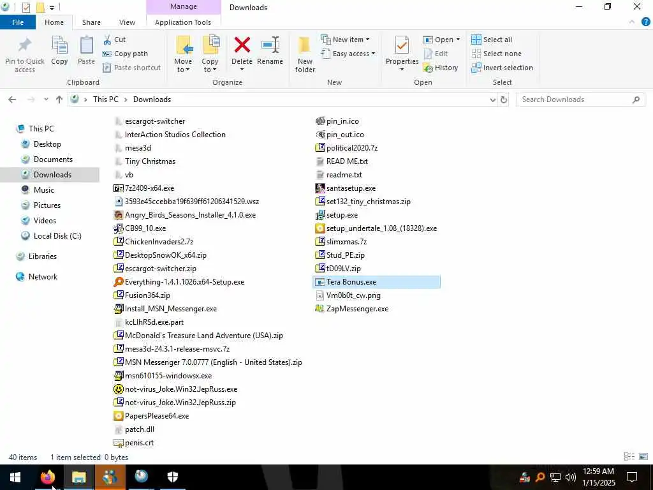Click the New folder icon
The width and height of the screenshot is (653, 490).
[304, 46]
